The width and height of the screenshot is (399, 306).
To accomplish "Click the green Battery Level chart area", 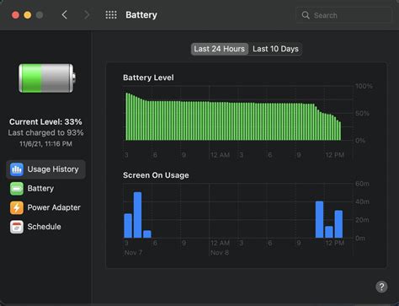I will pyautogui.click(x=233, y=116).
